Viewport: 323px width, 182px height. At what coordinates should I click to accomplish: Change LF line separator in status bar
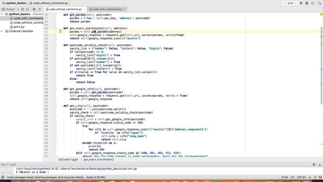293,177
